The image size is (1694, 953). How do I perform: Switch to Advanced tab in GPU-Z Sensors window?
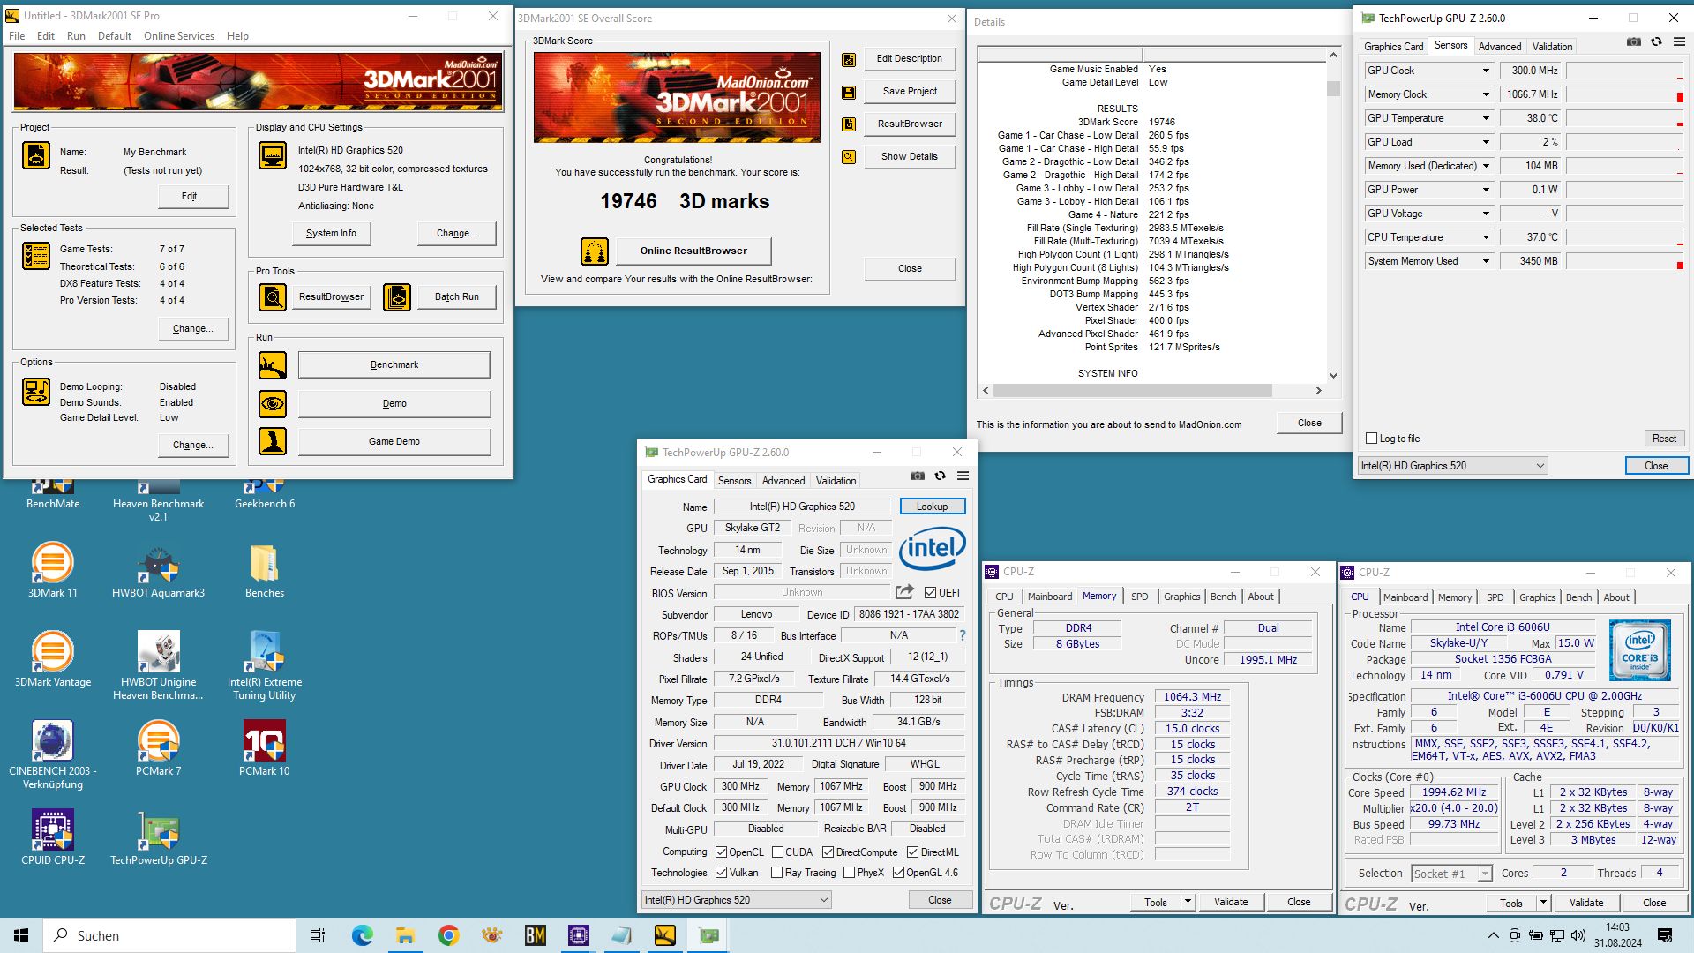pyautogui.click(x=1500, y=47)
